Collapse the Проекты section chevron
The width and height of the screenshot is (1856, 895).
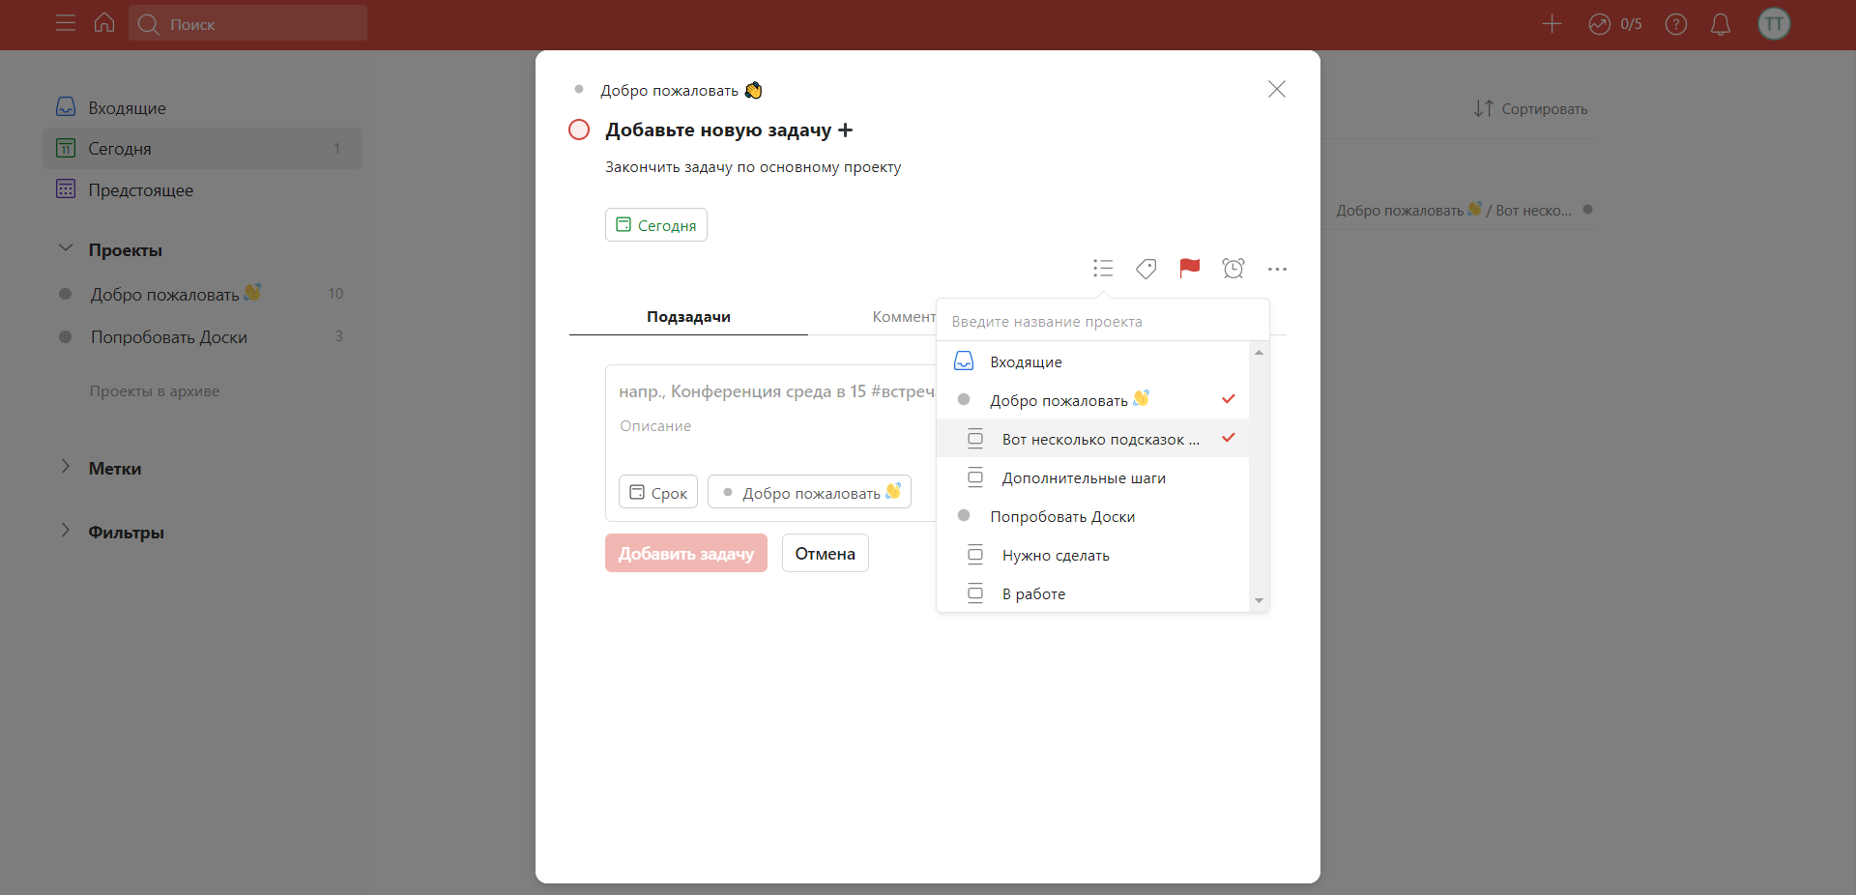[x=66, y=248]
